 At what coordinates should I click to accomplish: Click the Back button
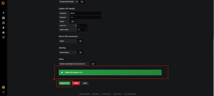click(x=85, y=83)
